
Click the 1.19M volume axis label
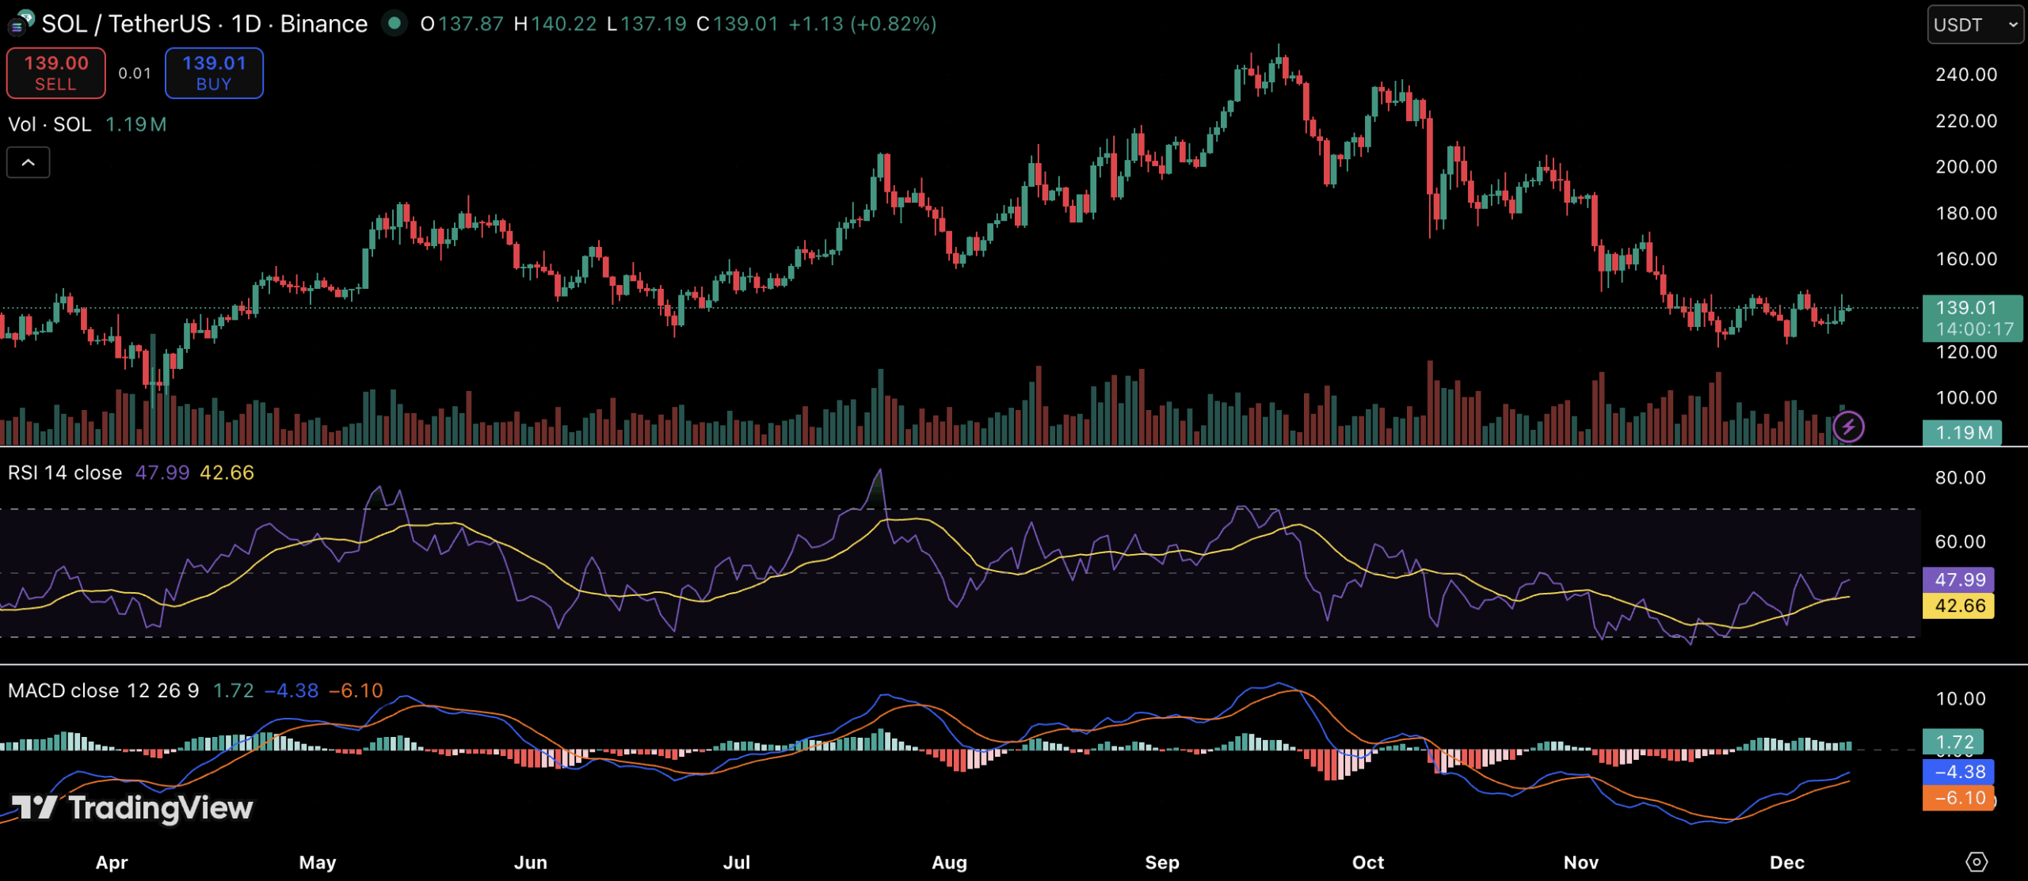click(1964, 432)
